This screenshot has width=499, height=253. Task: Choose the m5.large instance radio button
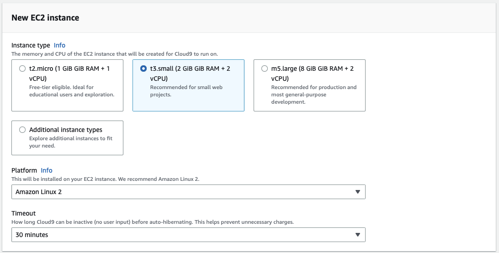coord(265,69)
